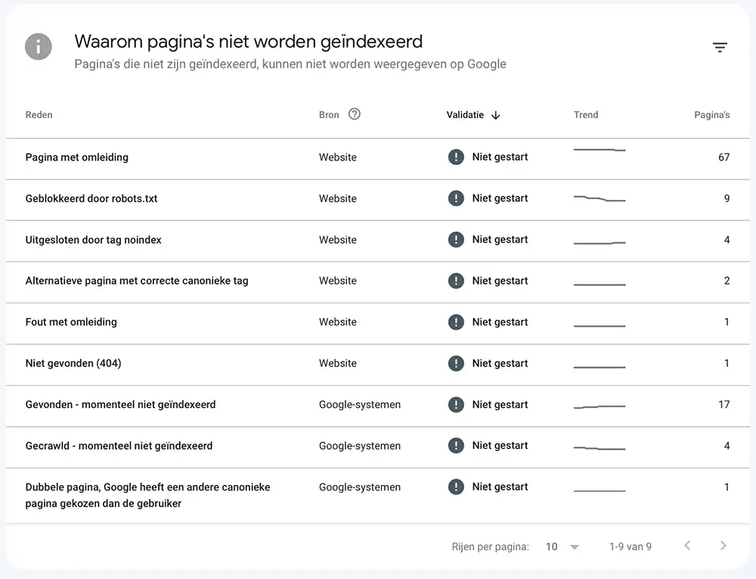Click Niet gestart in Fout met omleiding row
Screen dimensions: 756x579
tap(500, 322)
